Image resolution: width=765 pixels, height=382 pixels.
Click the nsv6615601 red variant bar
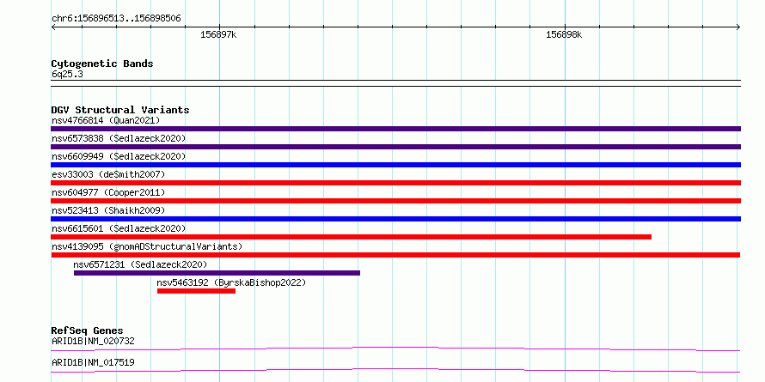click(x=351, y=237)
